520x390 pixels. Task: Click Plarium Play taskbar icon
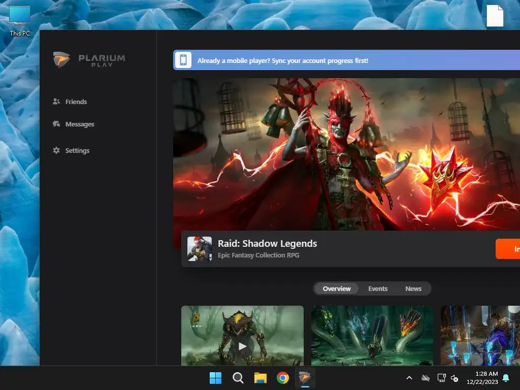pyautogui.click(x=305, y=378)
